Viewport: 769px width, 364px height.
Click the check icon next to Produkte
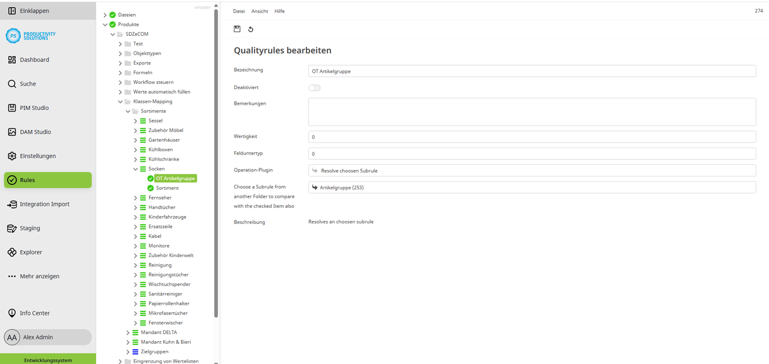coord(112,24)
